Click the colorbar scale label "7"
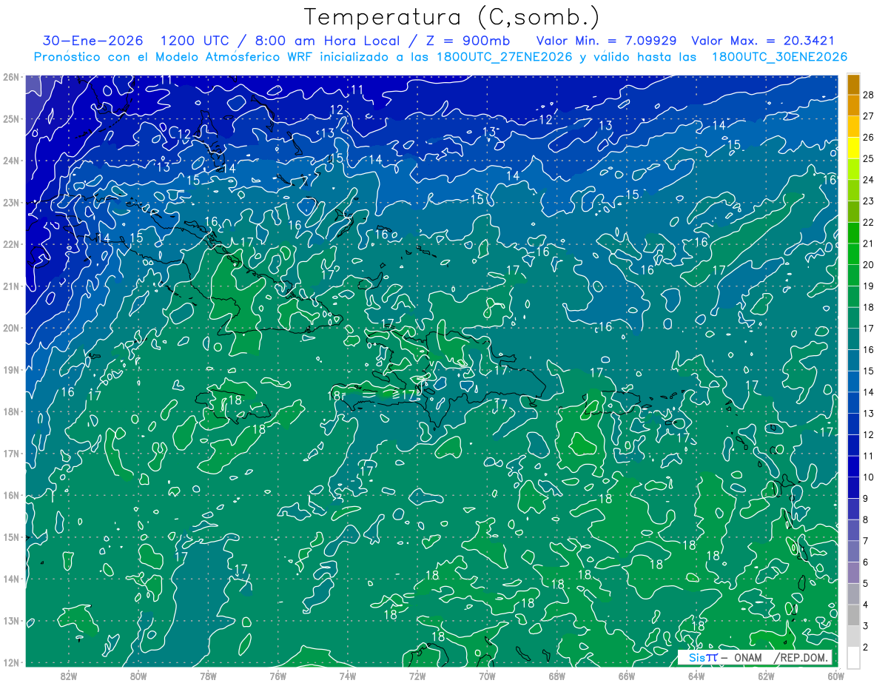Viewport: 888px width, 686px height. (x=866, y=541)
